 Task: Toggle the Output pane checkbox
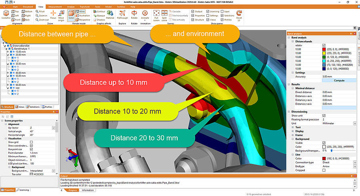point(193,12)
